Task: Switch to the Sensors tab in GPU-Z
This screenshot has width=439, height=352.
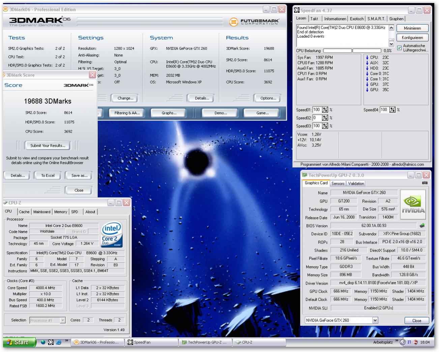Action: tap(338, 183)
